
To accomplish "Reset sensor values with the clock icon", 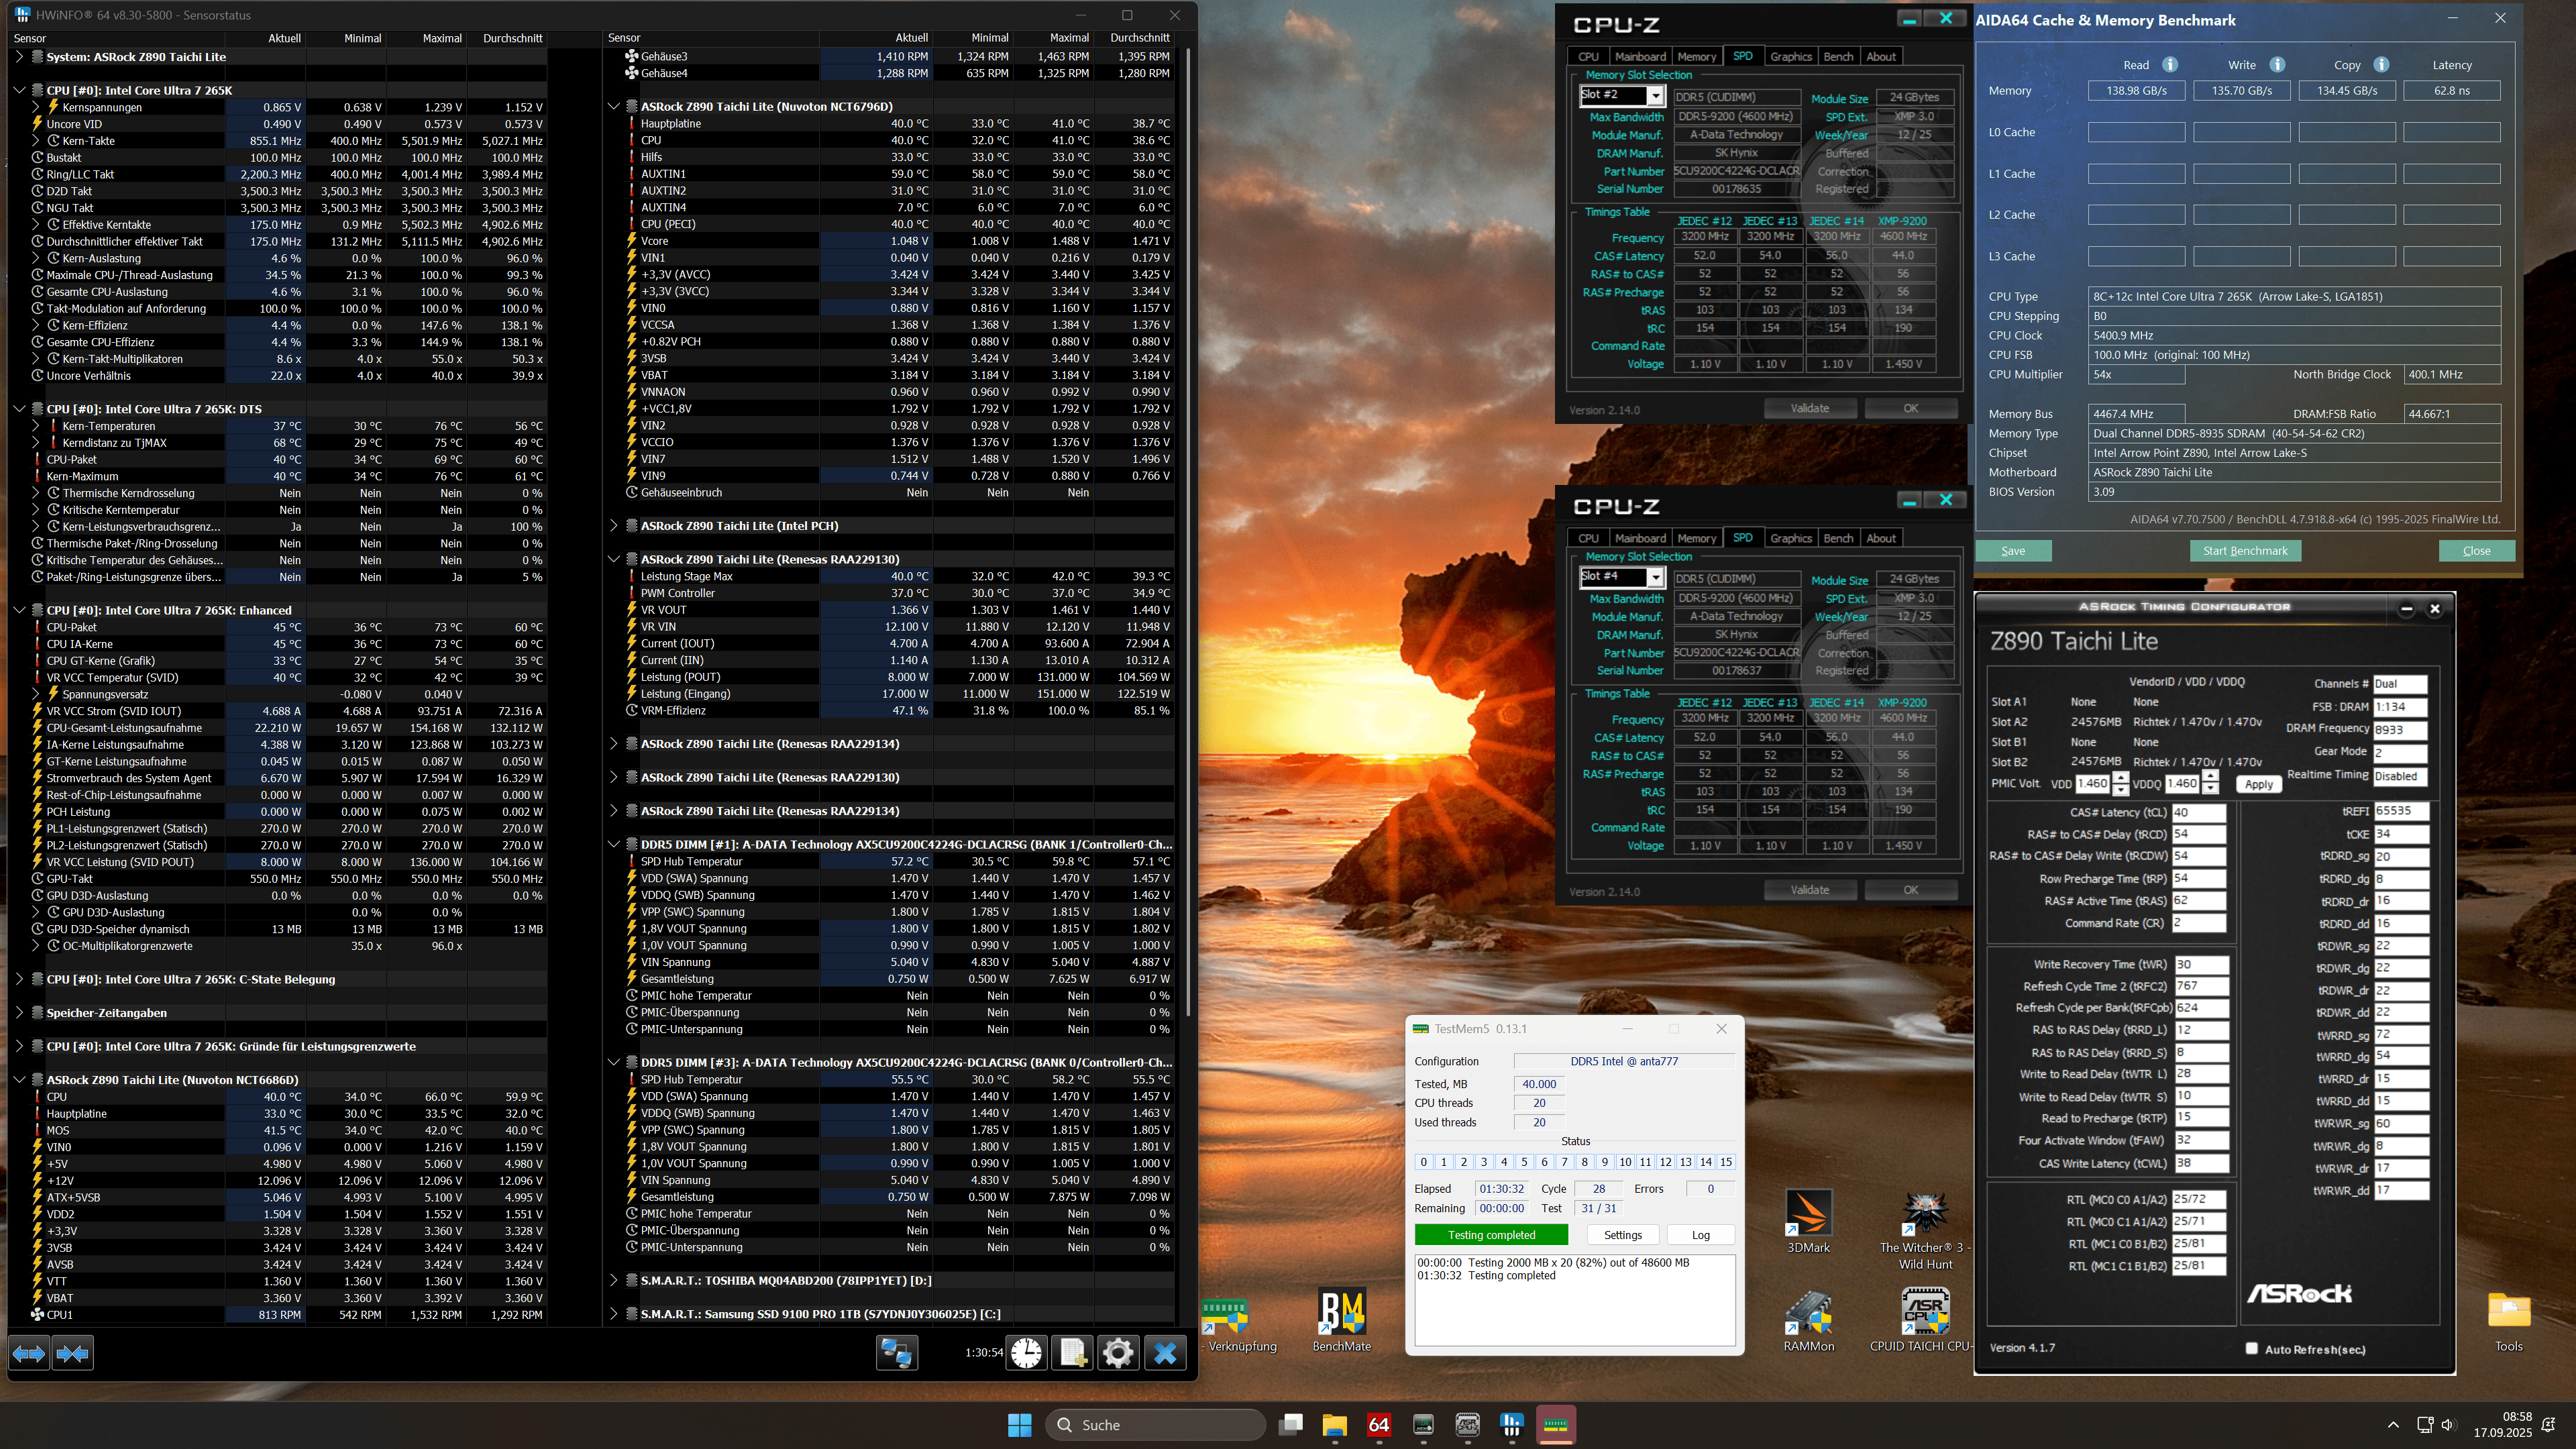I will click(x=1026, y=1353).
